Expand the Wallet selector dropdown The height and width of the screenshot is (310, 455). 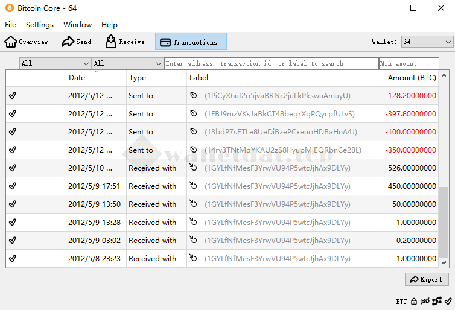point(427,42)
